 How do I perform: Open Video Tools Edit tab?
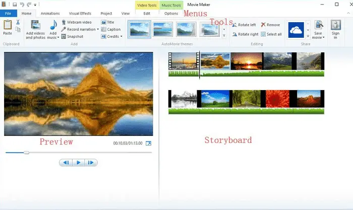(x=147, y=14)
